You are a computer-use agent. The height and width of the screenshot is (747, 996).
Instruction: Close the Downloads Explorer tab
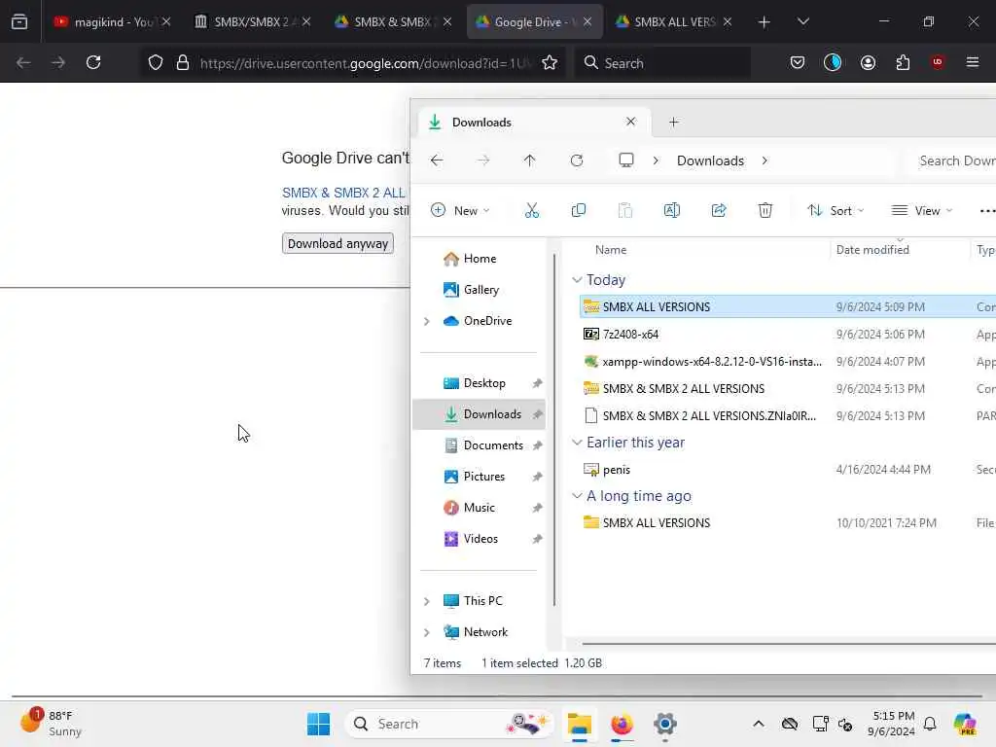[630, 122]
